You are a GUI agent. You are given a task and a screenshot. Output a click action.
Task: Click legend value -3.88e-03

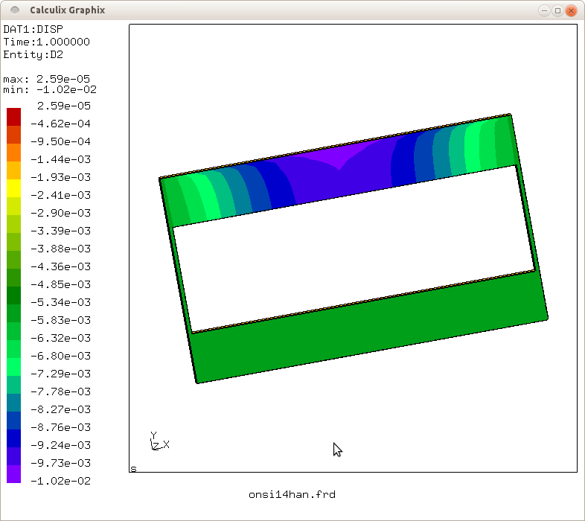point(60,249)
